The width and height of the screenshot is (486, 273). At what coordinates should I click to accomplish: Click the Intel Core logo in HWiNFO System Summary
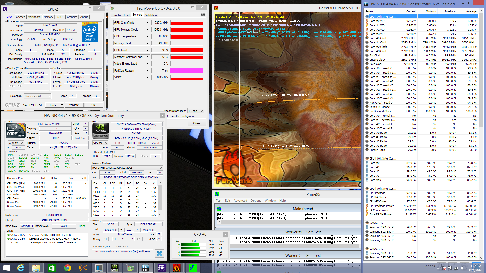click(16, 130)
